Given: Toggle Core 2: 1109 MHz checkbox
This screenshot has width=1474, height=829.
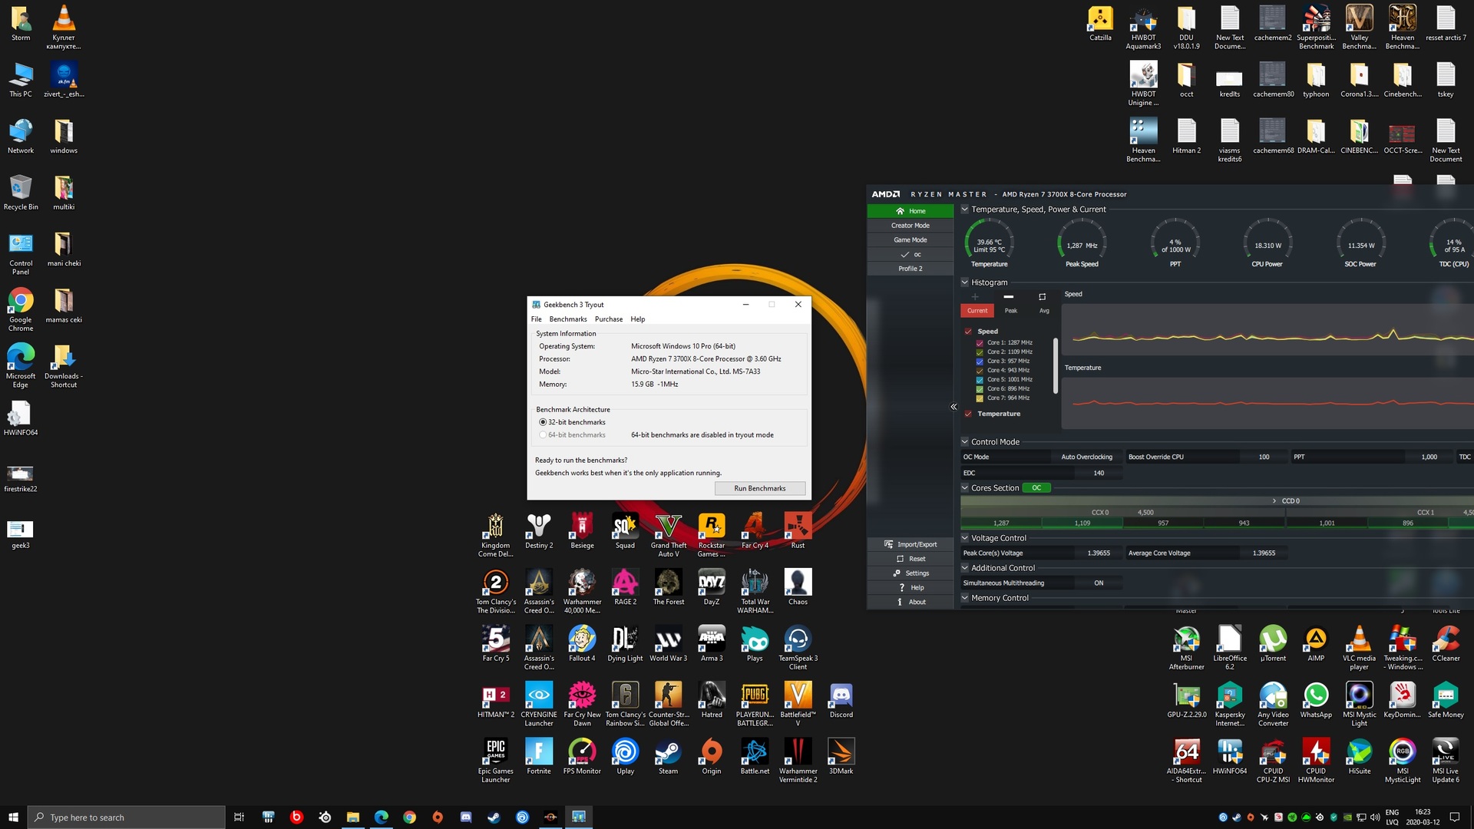Looking at the screenshot, I should coord(980,352).
